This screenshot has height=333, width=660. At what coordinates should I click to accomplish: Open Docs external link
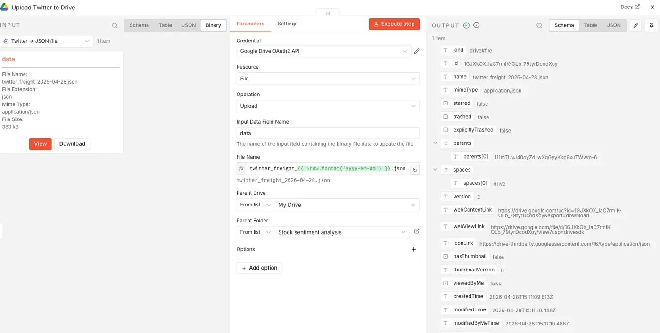point(630,7)
